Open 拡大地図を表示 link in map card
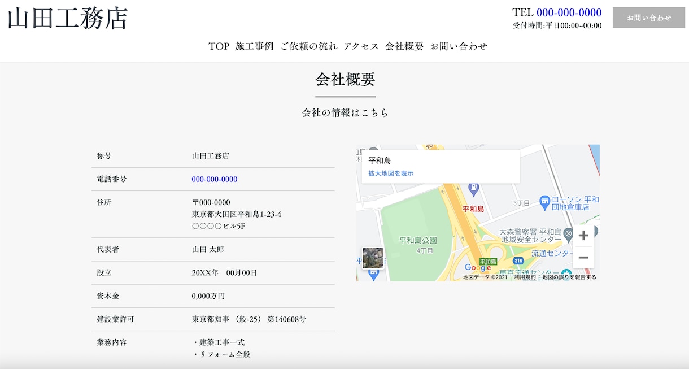 tap(391, 173)
